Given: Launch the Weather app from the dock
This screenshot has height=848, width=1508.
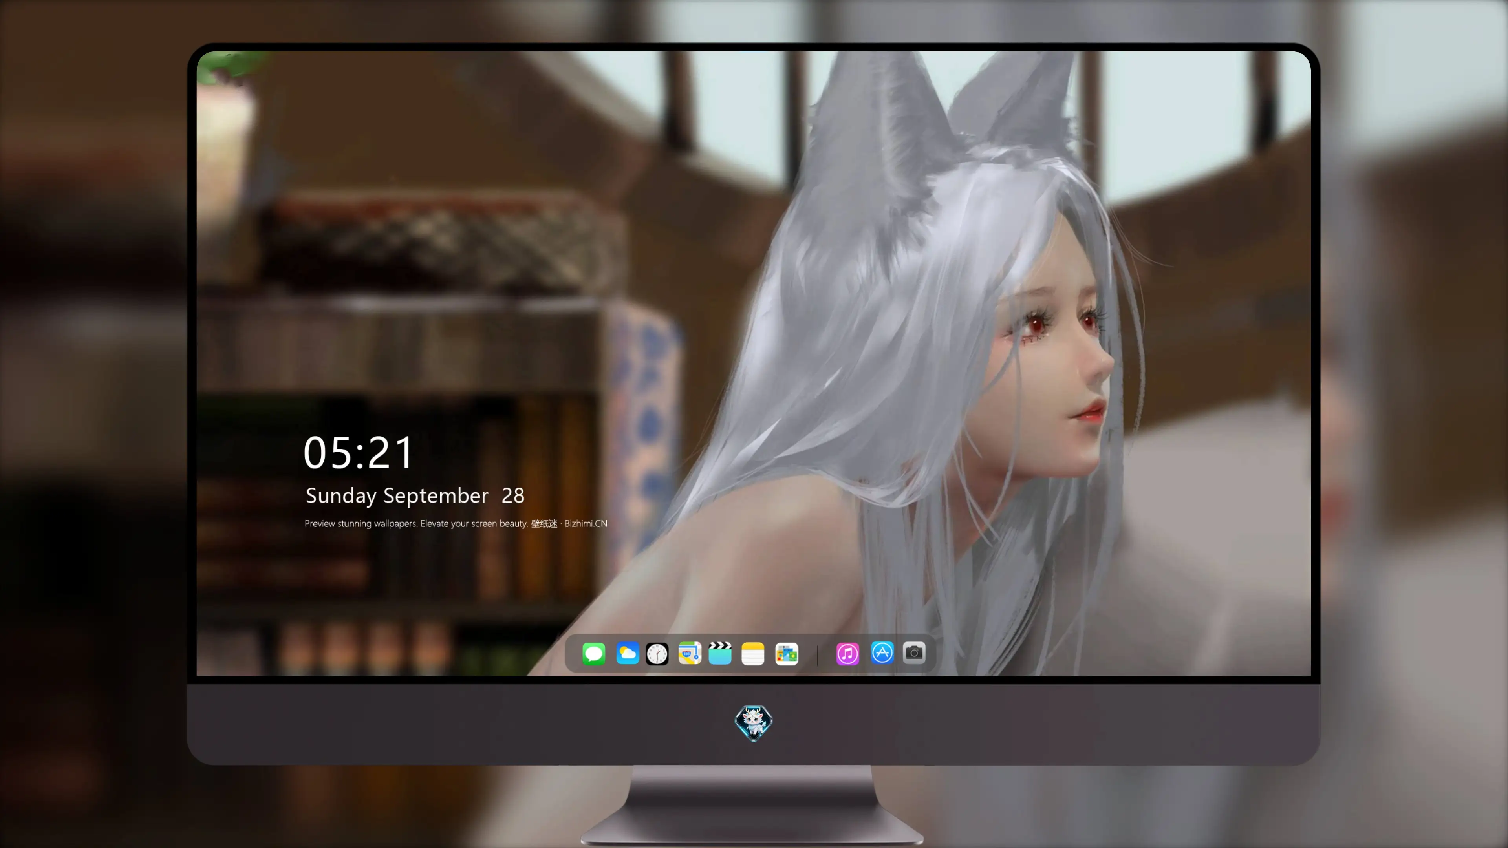Looking at the screenshot, I should 627,653.
